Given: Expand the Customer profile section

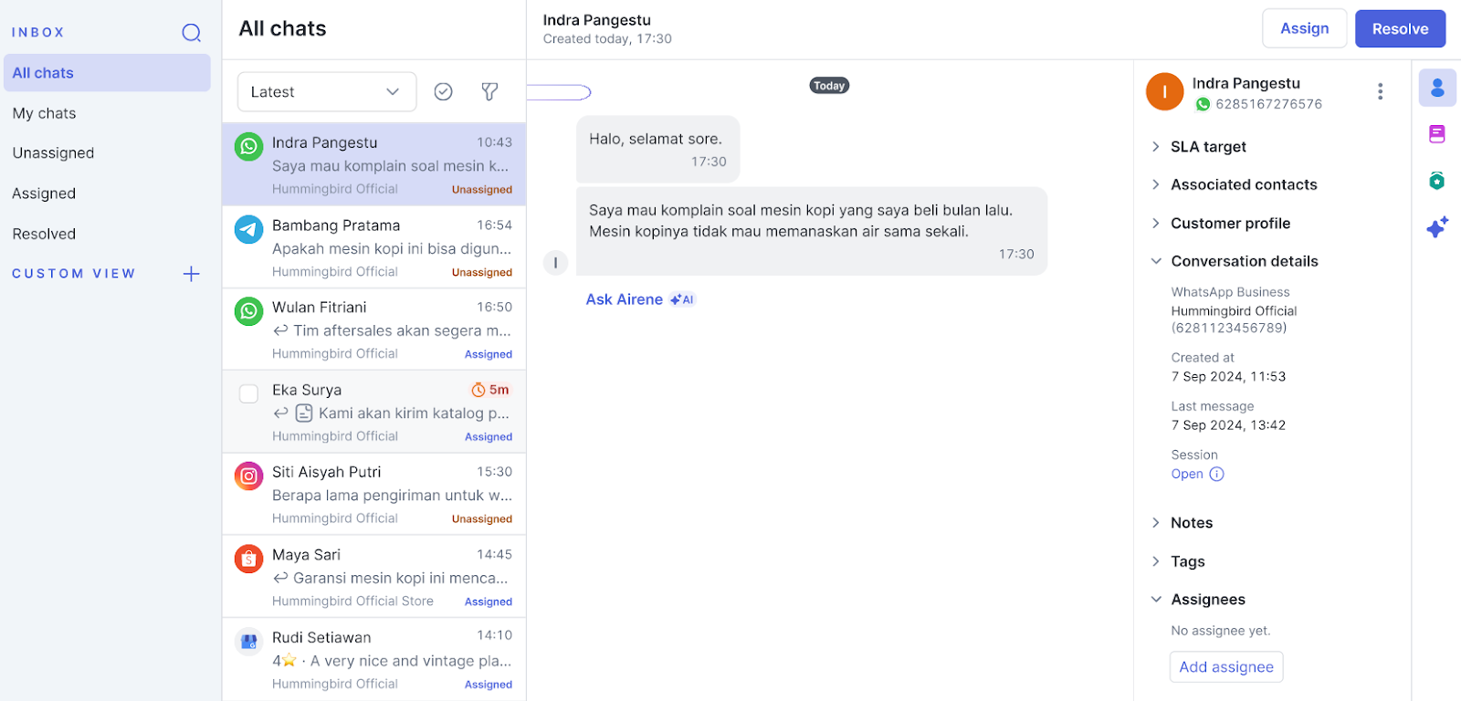Looking at the screenshot, I should [1230, 224].
